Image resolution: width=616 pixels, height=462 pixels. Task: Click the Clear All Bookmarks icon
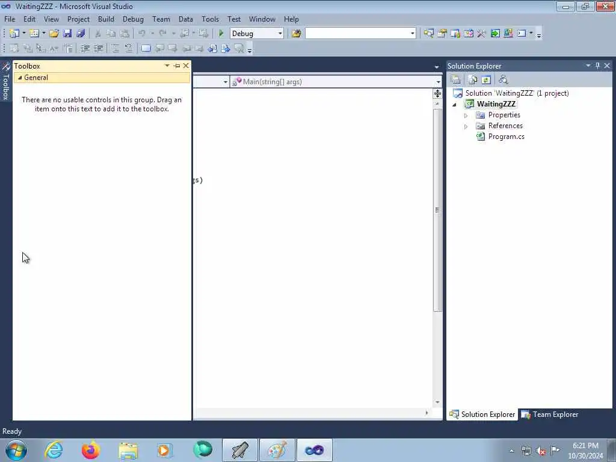[x=239, y=48]
